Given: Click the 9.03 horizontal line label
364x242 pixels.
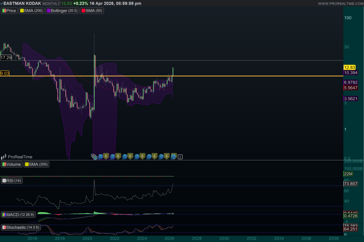Looking at the screenshot, I should pyautogui.click(x=4, y=74).
